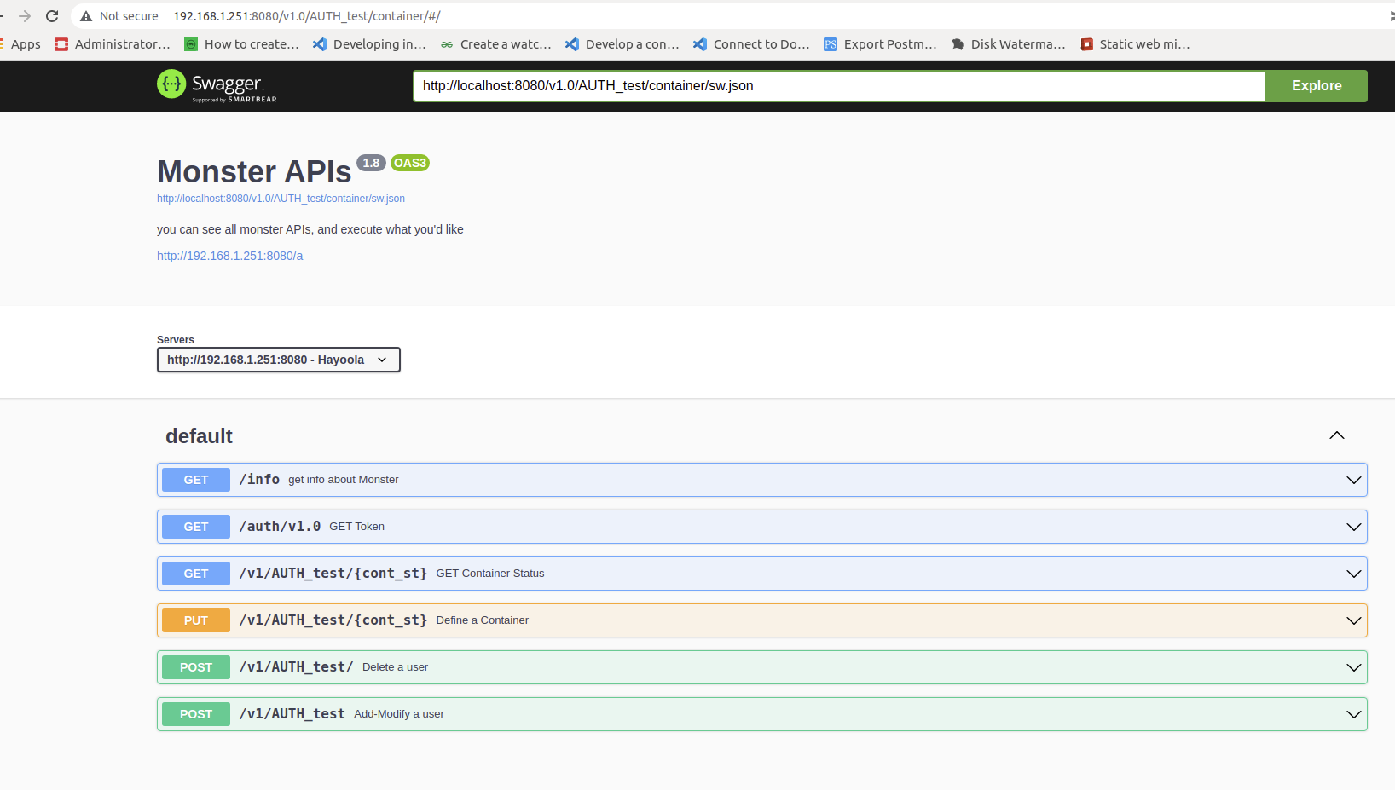
Task: Open the Export Postm... bookmark
Action: 880,44
